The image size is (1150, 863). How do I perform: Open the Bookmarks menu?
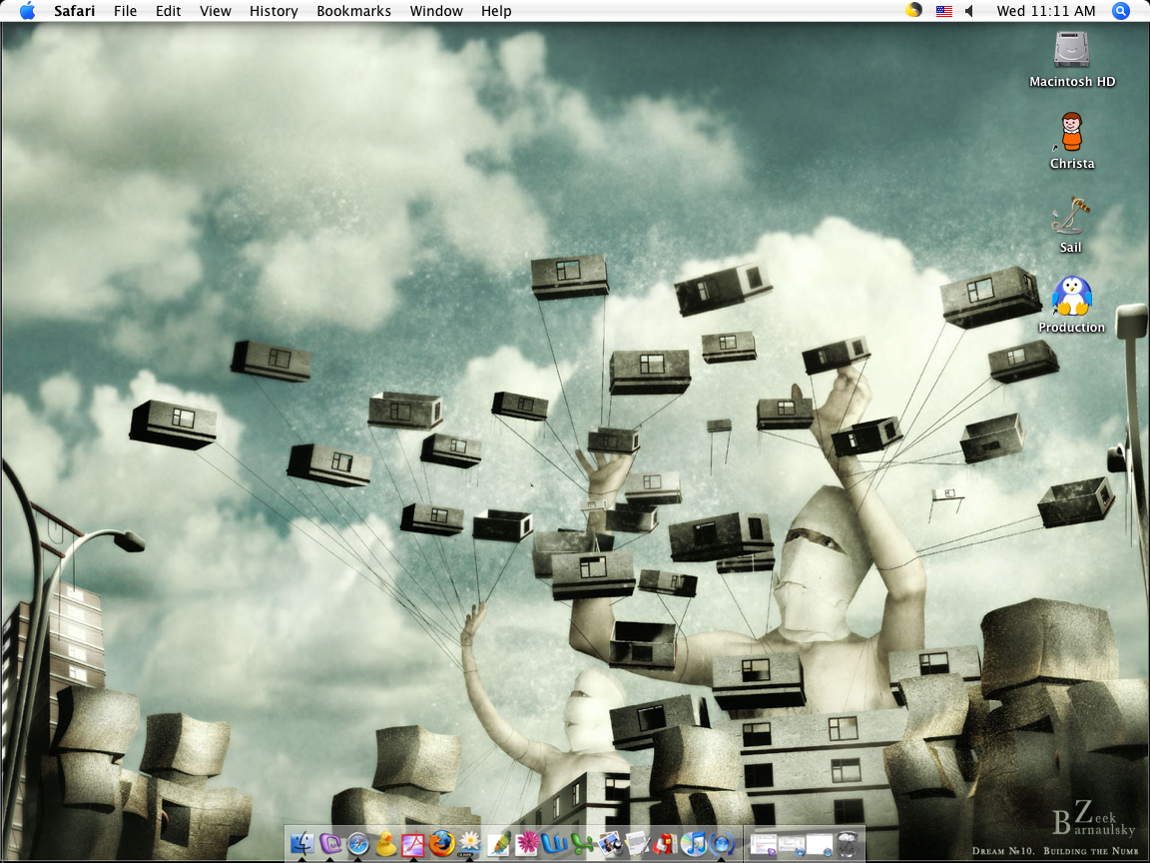tap(353, 11)
